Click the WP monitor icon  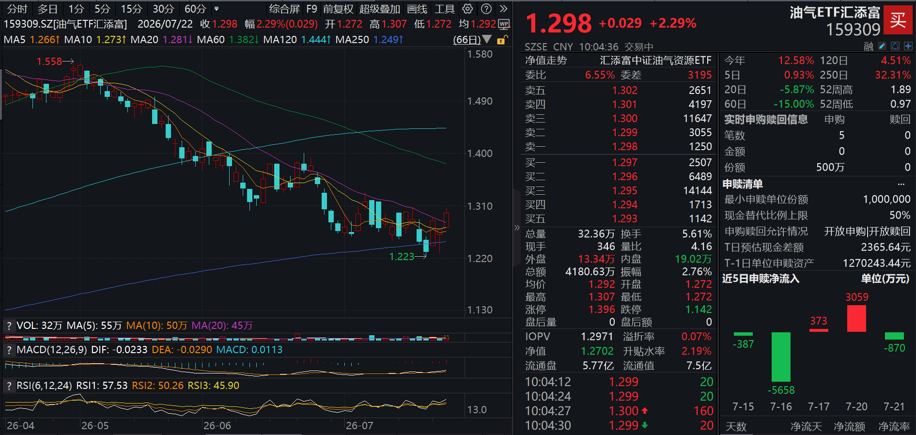(504, 24)
